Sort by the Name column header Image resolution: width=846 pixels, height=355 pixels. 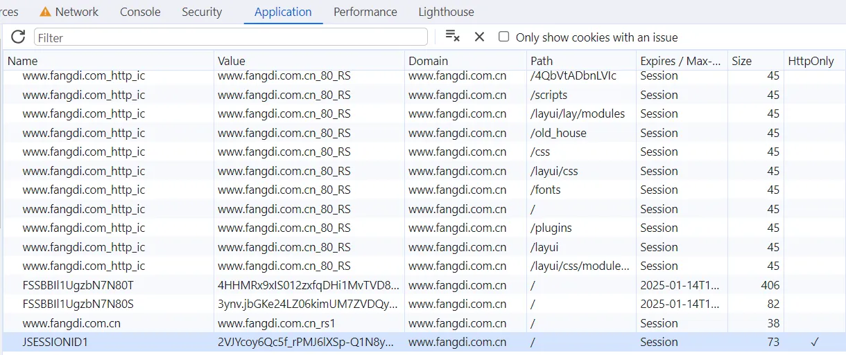[x=109, y=61]
